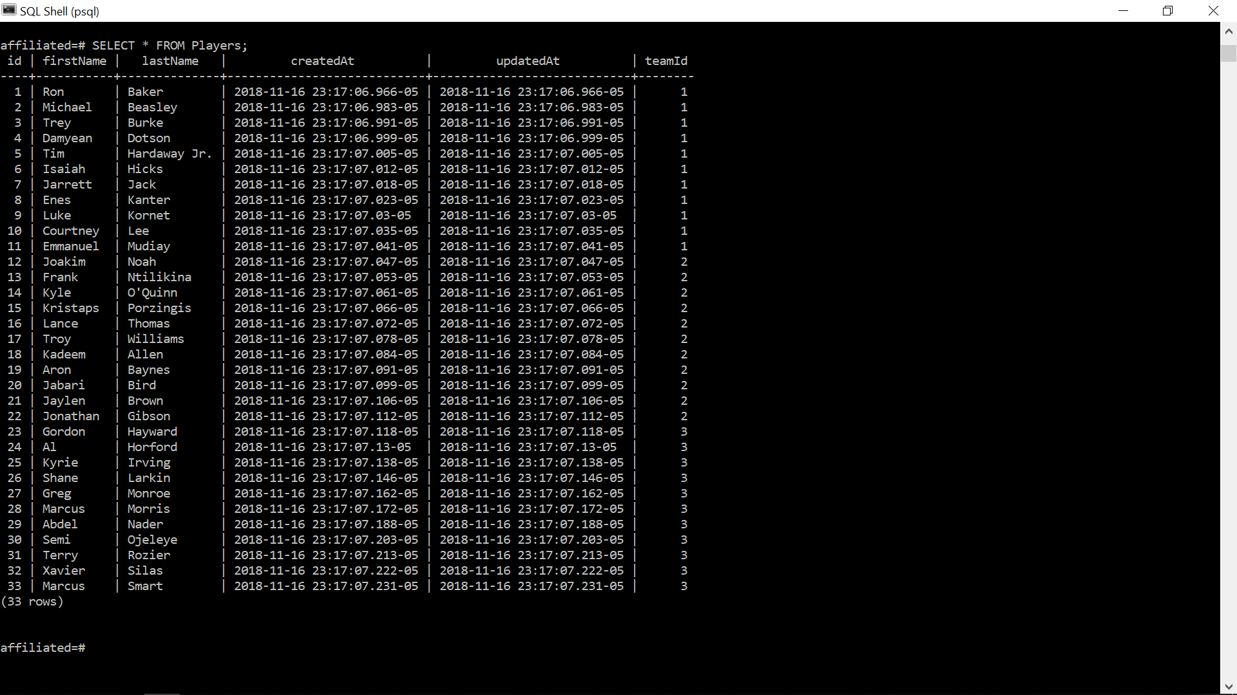The image size is (1237, 695).
Task: Click the createdAt column header
Action: [322, 61]
